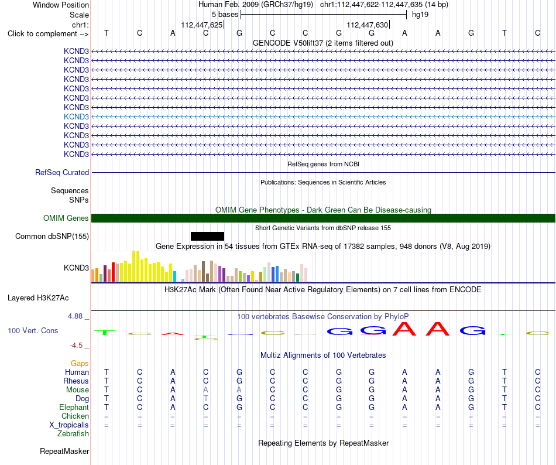Viewport: 556px width, 465px height.
Task: Click the Gaps row label
Action: (80, 363)
